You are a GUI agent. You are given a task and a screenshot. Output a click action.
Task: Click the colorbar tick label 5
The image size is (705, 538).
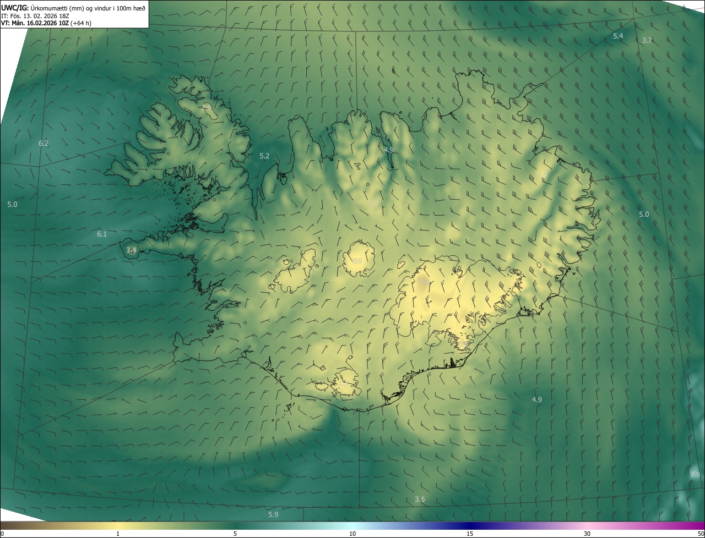click(x=235, y=534)
